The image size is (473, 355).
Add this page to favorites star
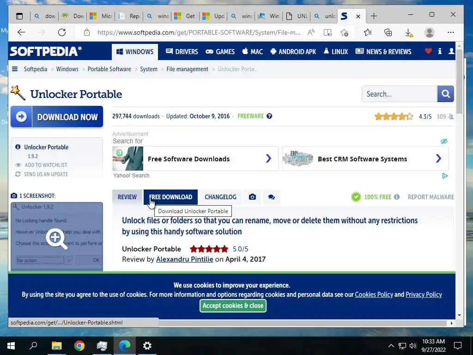(x=344, y=32)
